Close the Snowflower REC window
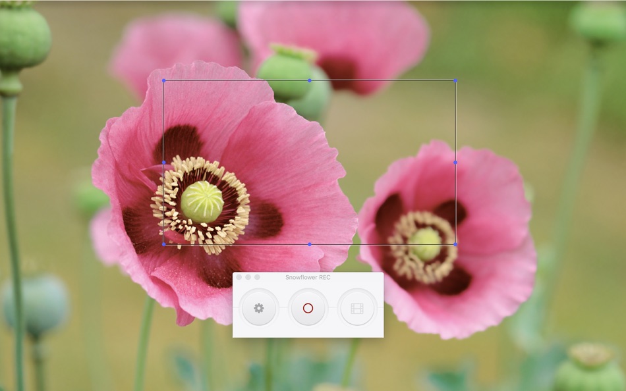The height and width of the screenshot is (391, 626). 239,277
